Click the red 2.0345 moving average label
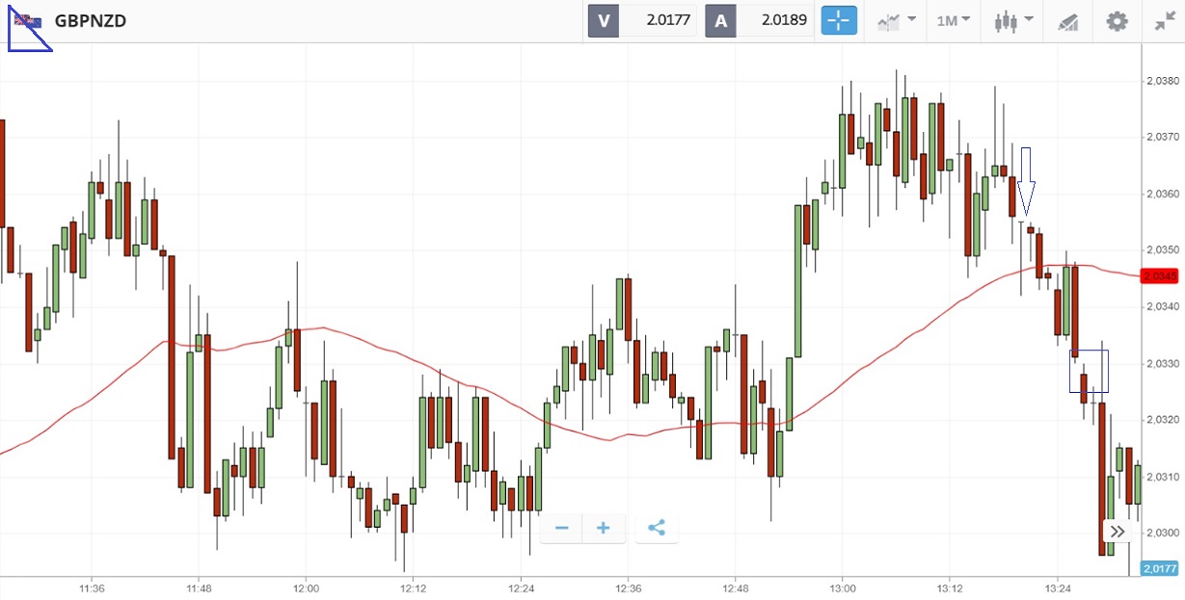This screenshot has height=600, width=1185. pyautogui.click(x=1159, y=276)
